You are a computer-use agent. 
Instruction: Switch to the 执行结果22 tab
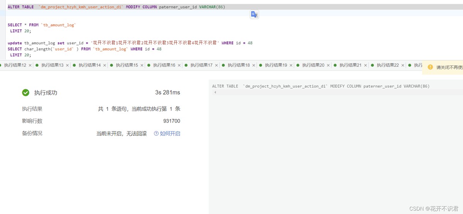click(x=388, y=65)
